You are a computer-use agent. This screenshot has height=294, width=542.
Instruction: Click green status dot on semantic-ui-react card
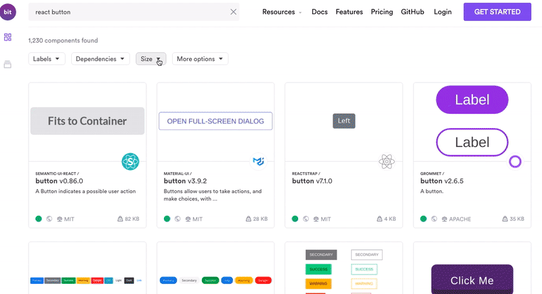point(39,219)
